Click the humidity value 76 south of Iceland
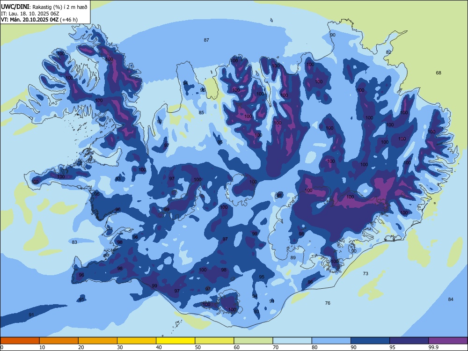Screen dimensions: 468x351 coord(328,303)
